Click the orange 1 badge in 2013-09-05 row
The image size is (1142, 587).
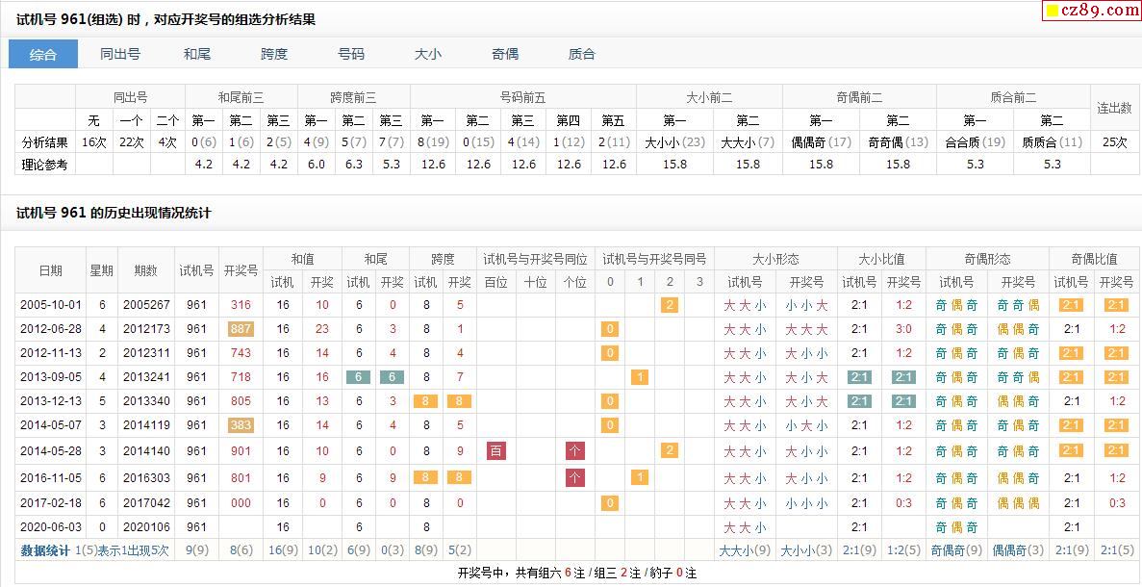point(640,377)
